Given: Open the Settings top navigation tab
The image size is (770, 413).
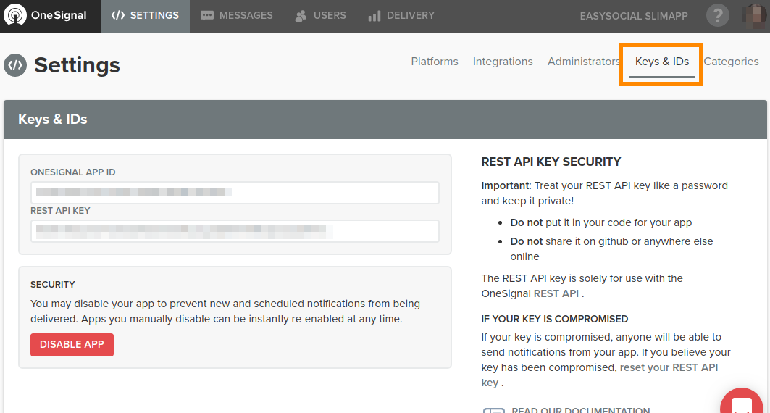Looking at the screenshot, I should point(146,16).
